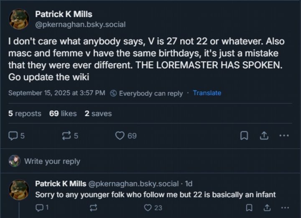Share the reply post
This screenshot has width=301, height=218.
[x=267, y=208]
